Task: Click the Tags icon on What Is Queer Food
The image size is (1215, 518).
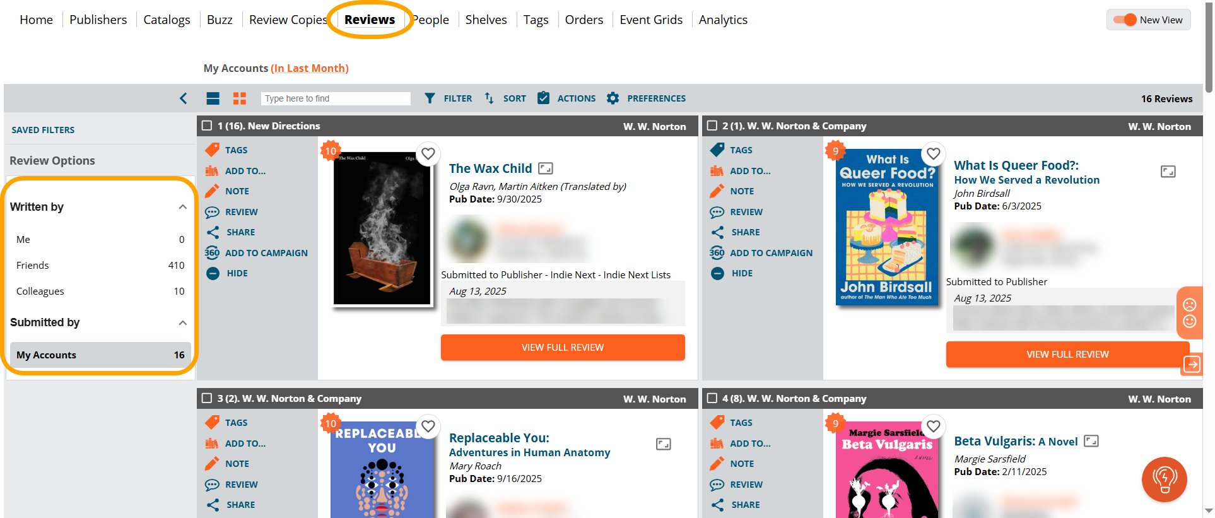Action: coord(717,150)
